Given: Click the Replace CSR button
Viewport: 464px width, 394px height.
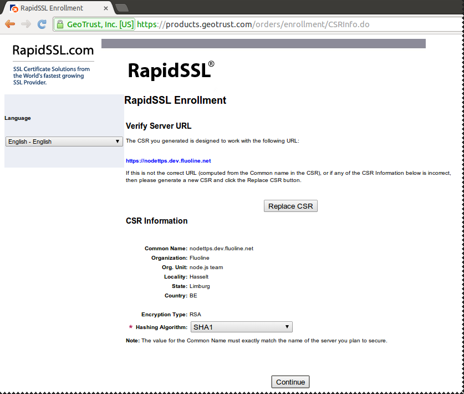Looking at the screenshot, I should (x=290, y=206).
